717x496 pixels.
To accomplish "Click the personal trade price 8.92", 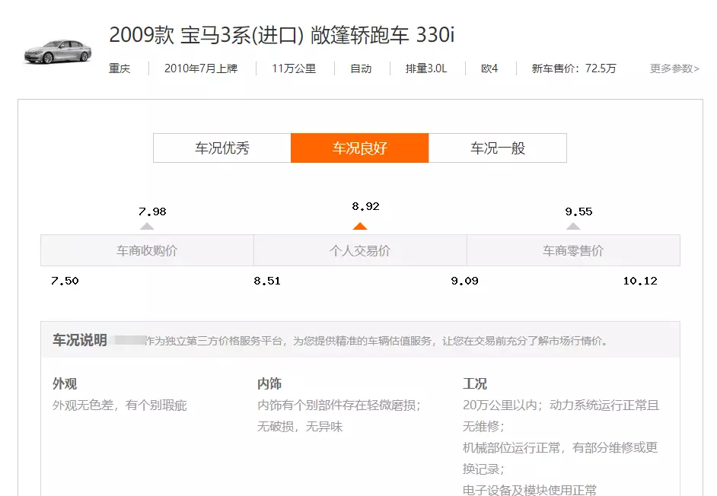I will [x=365, y=206].
